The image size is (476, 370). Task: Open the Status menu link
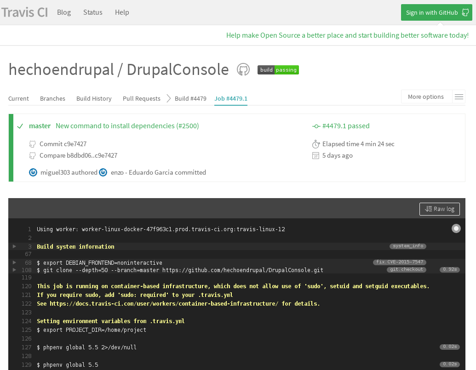92,12
